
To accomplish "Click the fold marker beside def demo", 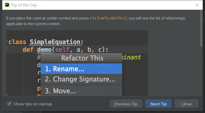I will [x=7, y=49].
